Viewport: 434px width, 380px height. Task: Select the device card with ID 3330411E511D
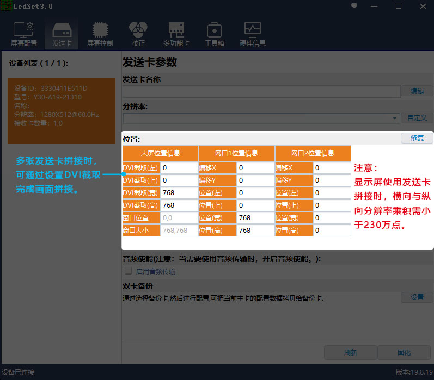coord(62,111)
